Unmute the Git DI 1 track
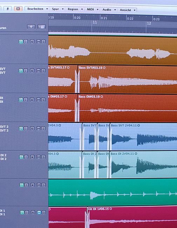Screen dimensions: 177x228 [39, 213]
